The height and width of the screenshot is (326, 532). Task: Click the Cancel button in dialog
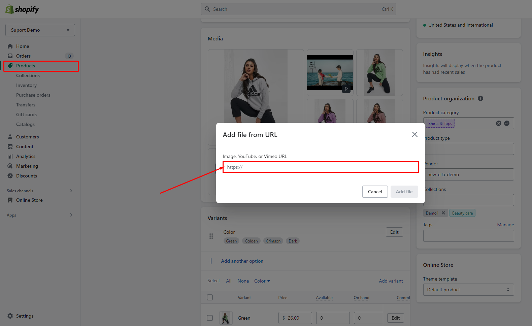[x=375, y=192]
